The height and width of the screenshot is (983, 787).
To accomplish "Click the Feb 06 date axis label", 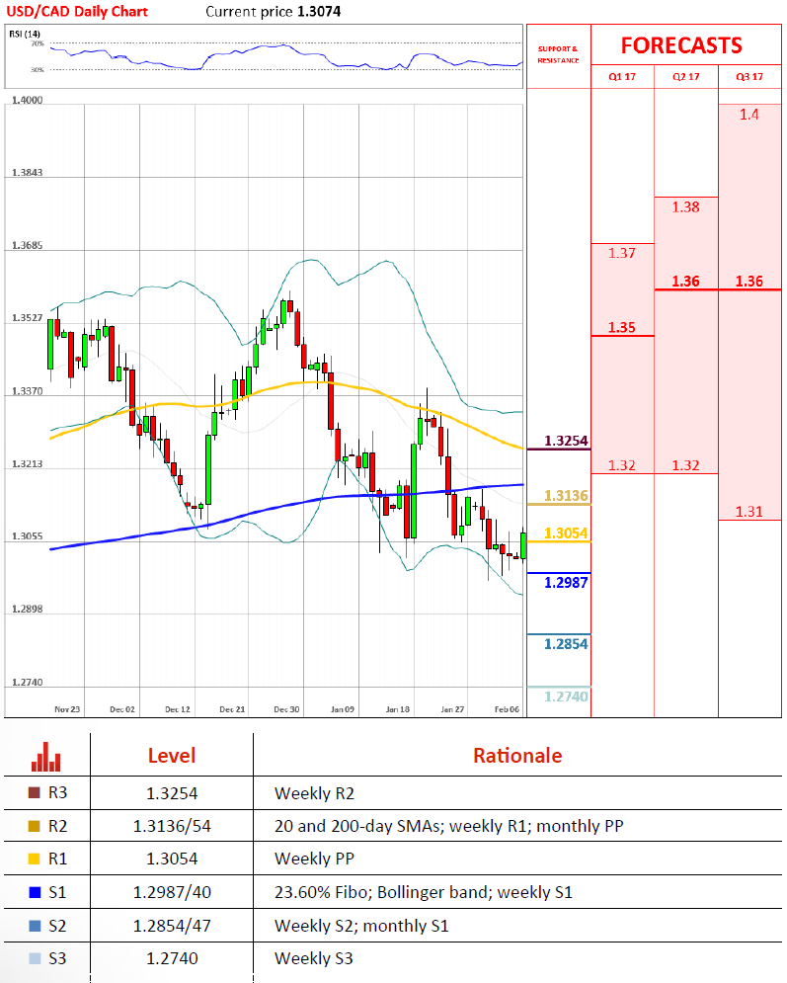I will tap(507, 709).
